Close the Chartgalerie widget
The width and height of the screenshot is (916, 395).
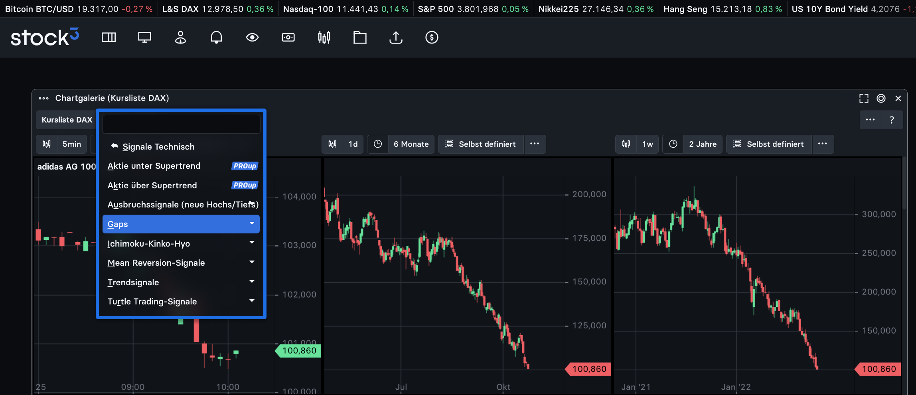898,98
